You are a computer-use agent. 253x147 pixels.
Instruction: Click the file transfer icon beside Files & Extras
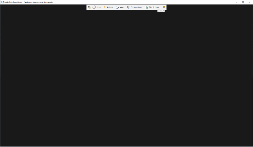[x=147, y=7]
